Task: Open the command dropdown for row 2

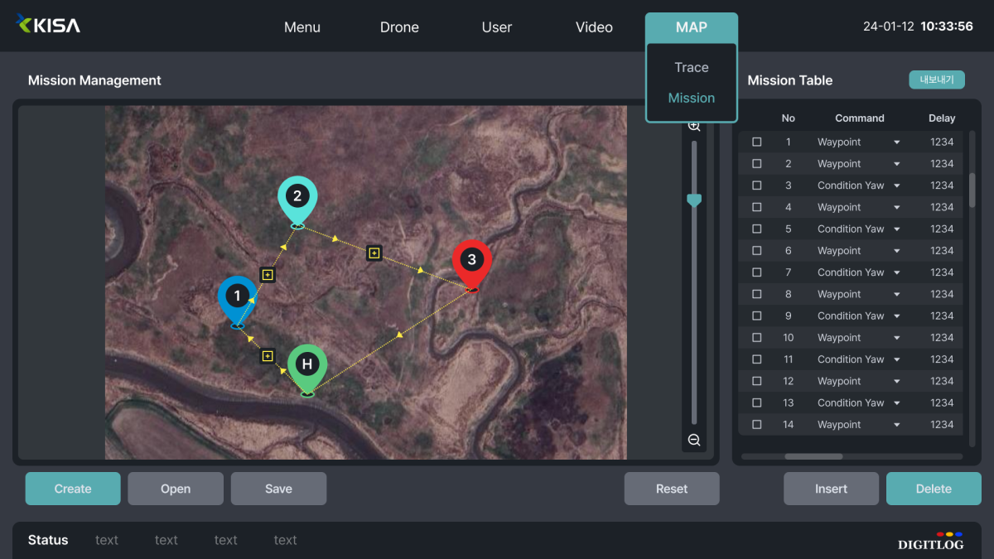Action: click(896, 164)
